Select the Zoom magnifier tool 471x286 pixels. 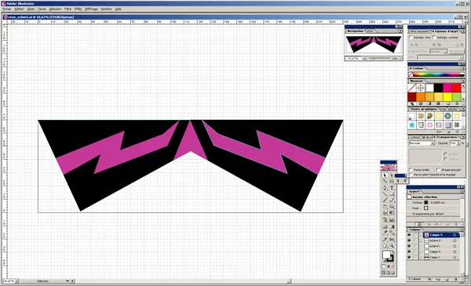pyautogui.click(x=392, y=246)
